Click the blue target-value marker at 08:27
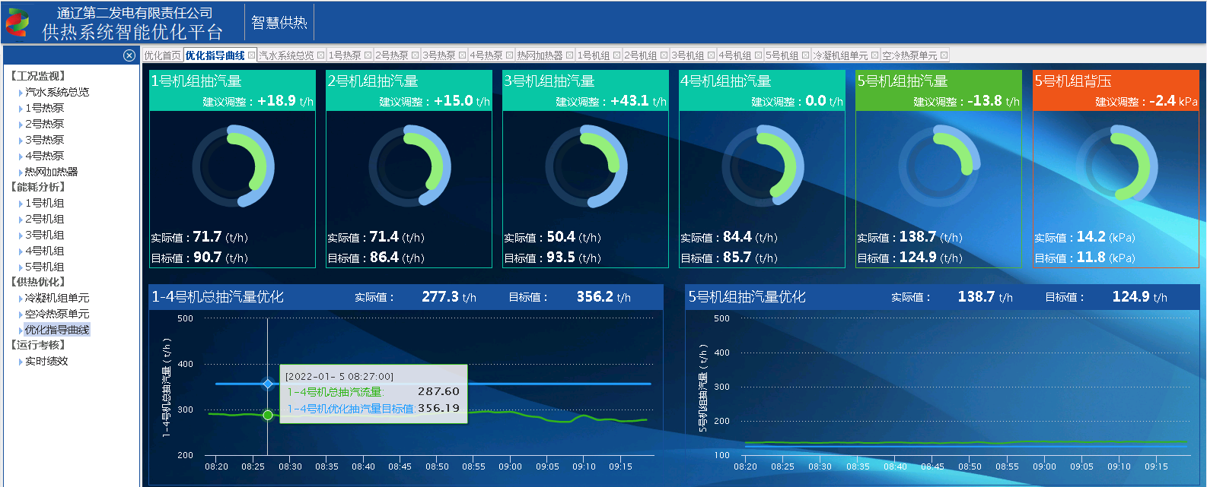Screen dimensions: 1207x487 click(x=267, y=384)
